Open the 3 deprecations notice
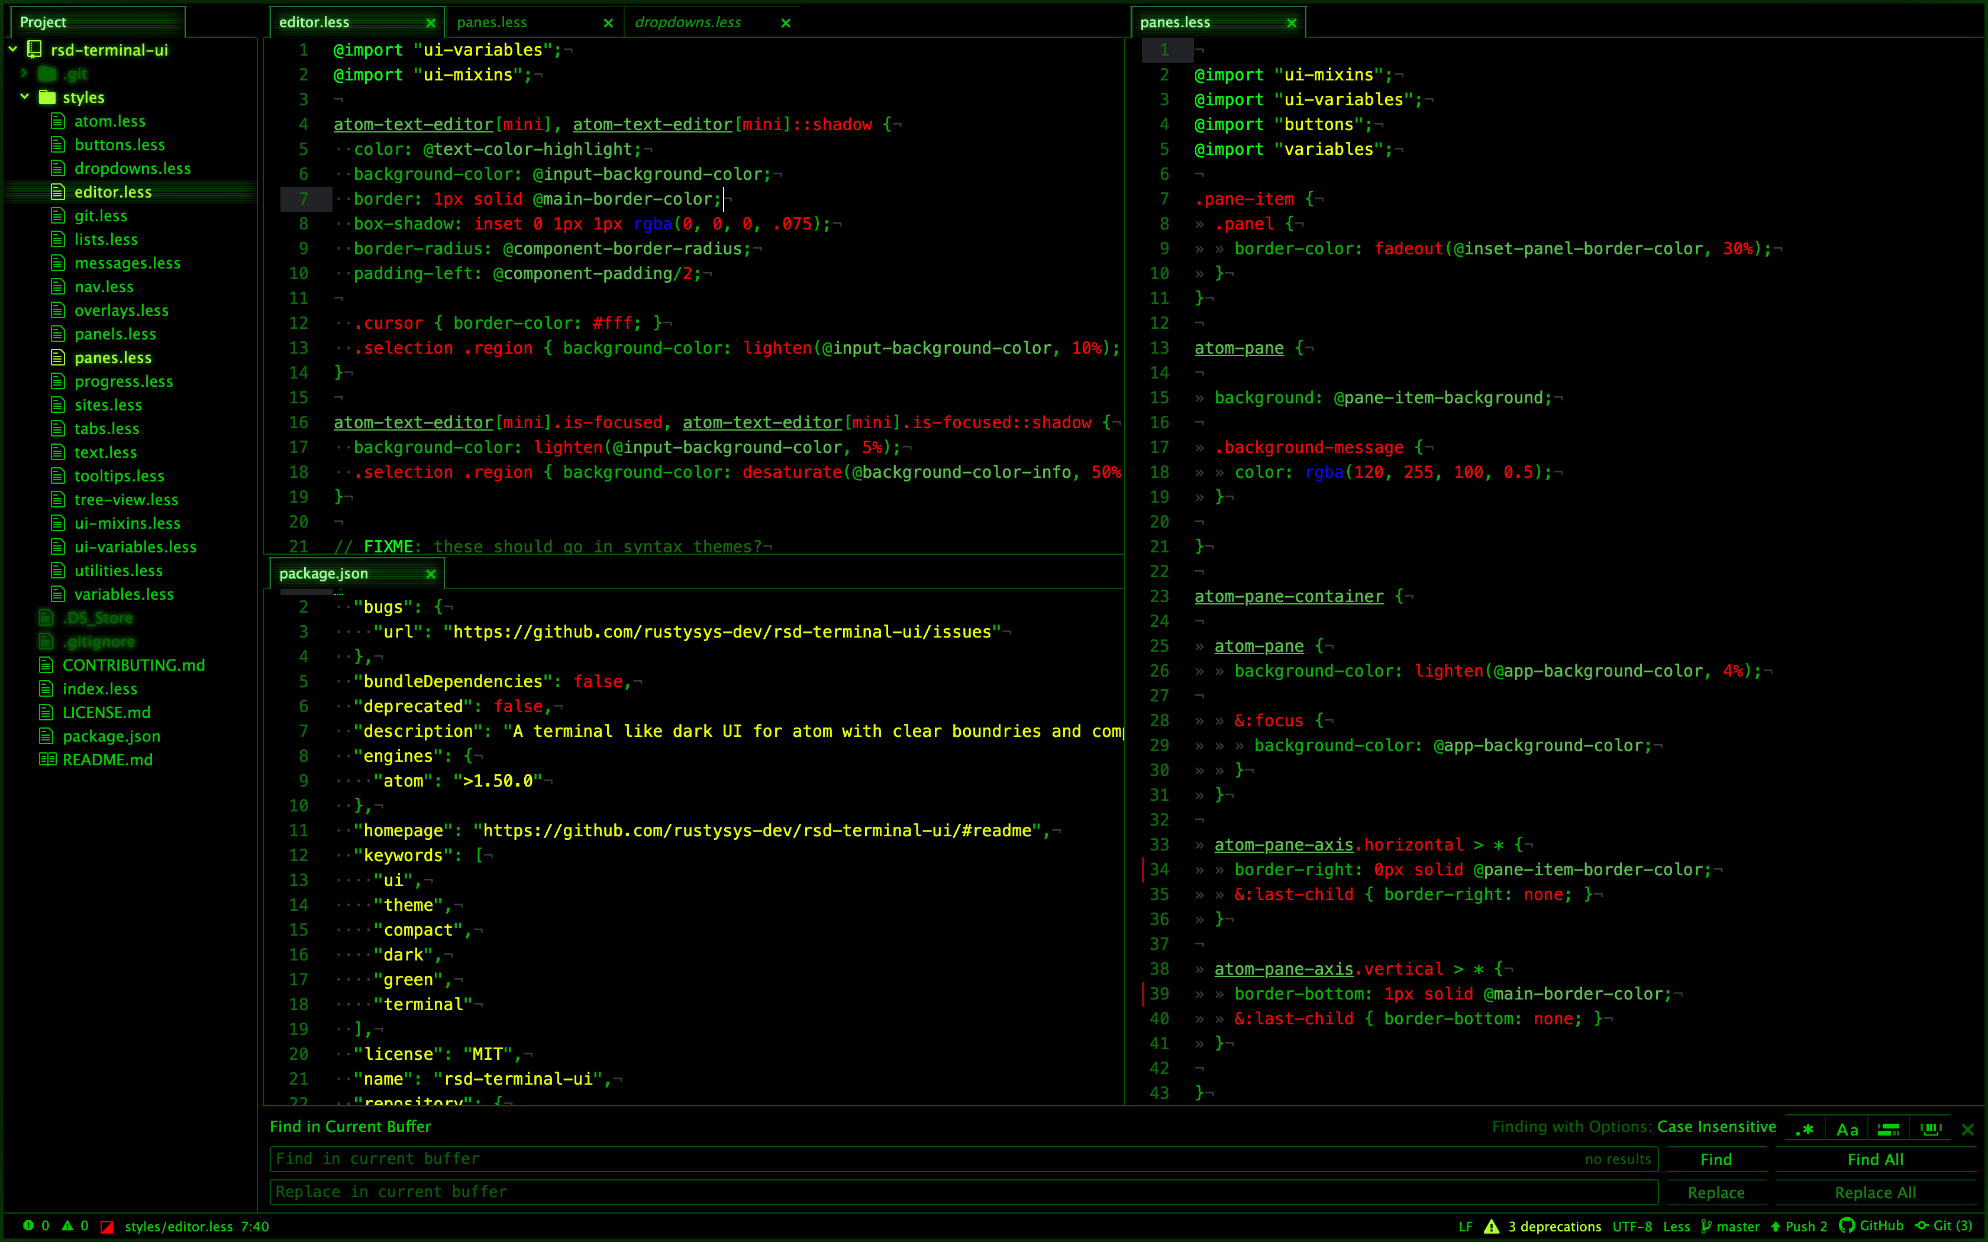Image resolution: width=1988 pixels, height=1242 pixels. [1554, 1227]
